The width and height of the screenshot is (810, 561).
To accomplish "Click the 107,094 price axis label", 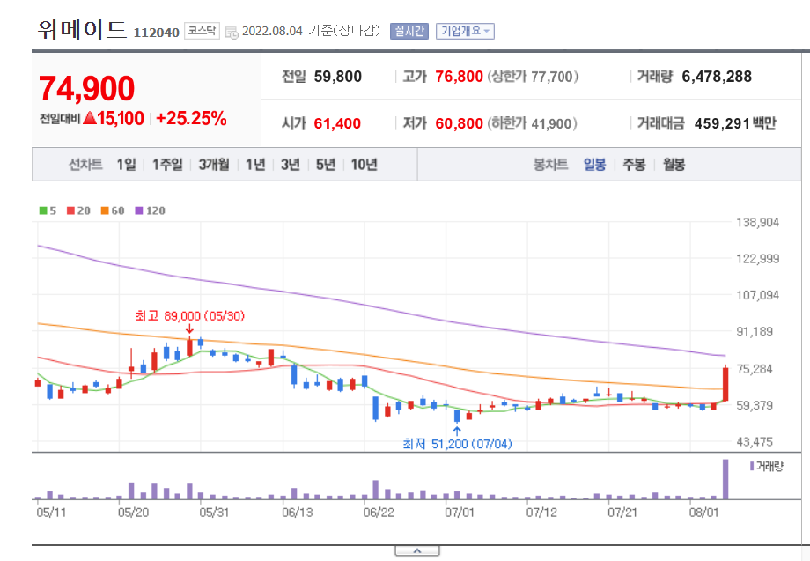I will [x=757, y=295].
